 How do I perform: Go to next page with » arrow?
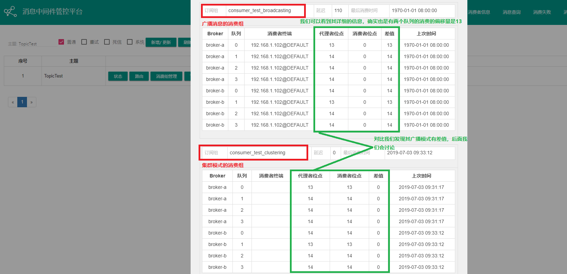click(31, 102)
